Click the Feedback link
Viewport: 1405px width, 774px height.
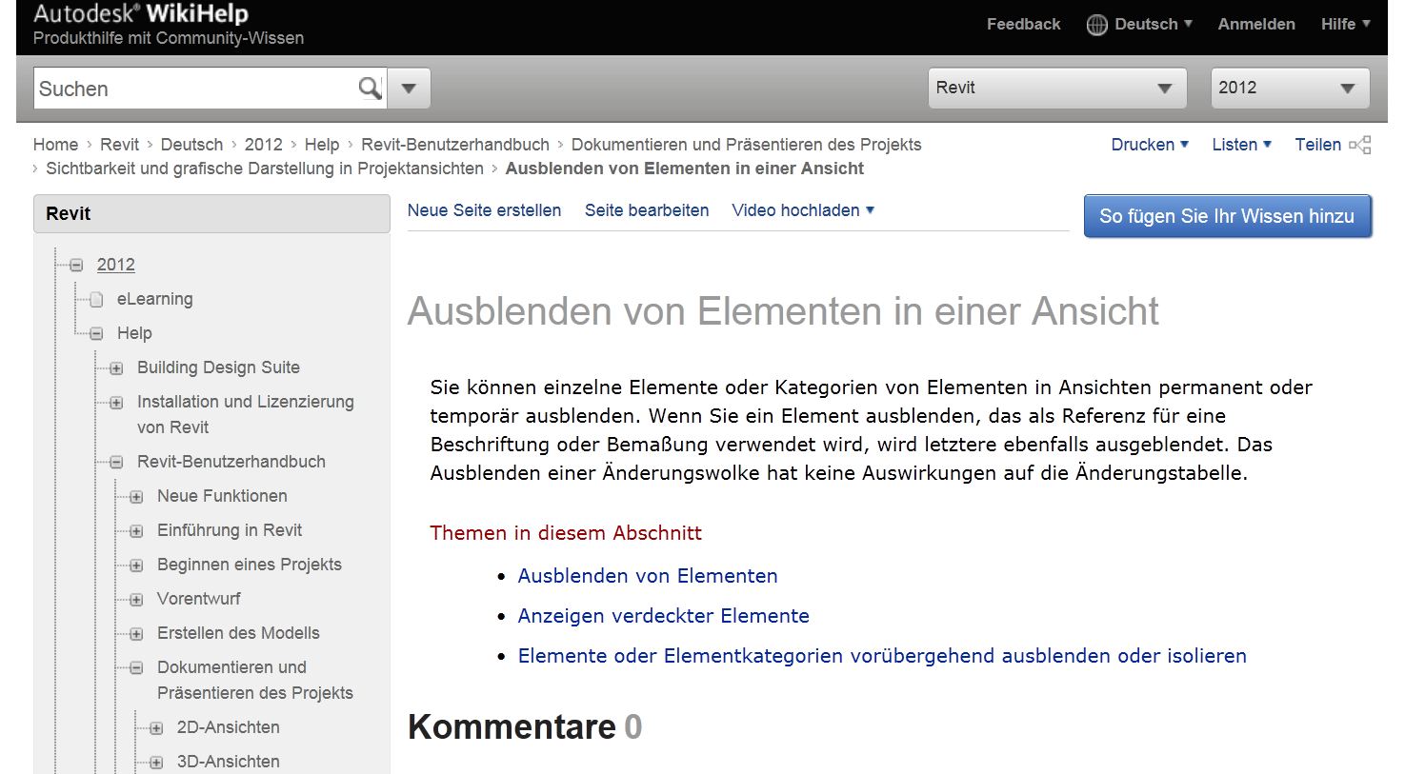tap(1023, 25)
